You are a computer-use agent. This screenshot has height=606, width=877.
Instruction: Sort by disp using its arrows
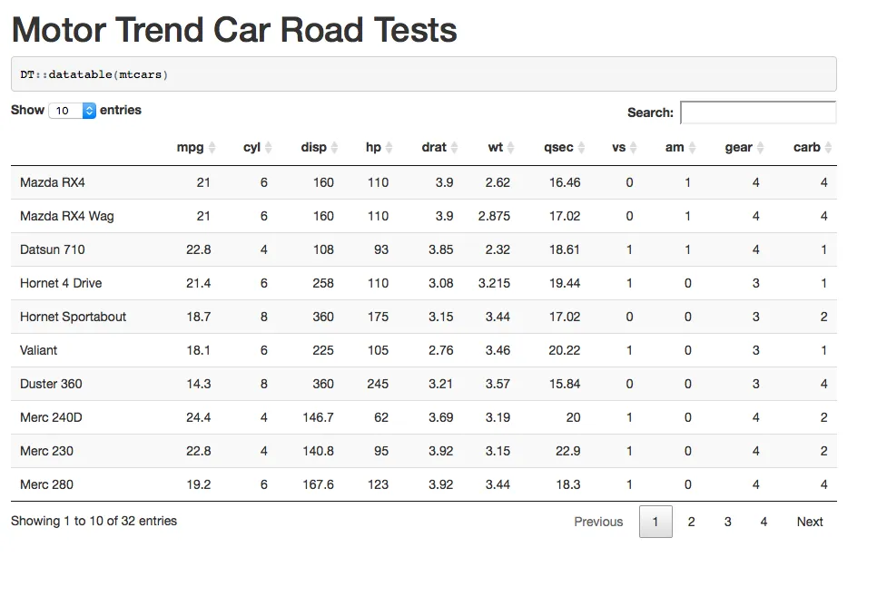pyautogui.click(x=334, y=148)
